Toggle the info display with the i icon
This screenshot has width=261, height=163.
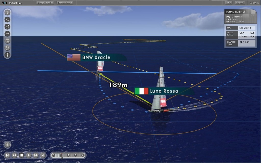(7, 55)
